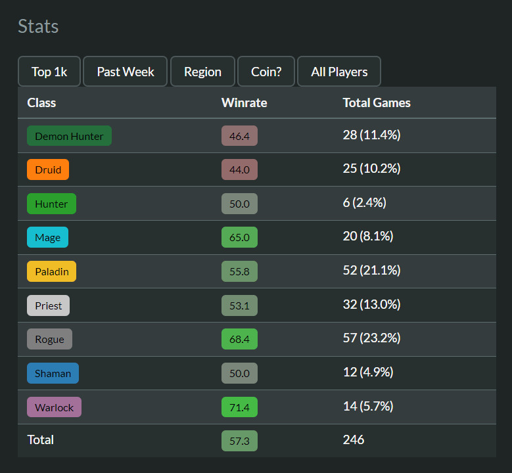Select the purple Warlock class badge

(54, 407)
